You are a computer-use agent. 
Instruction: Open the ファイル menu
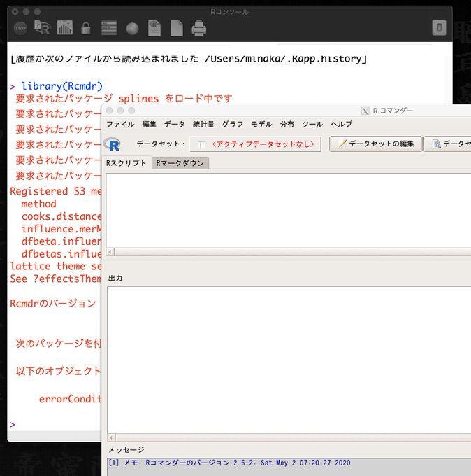click(x=120, y=124)
